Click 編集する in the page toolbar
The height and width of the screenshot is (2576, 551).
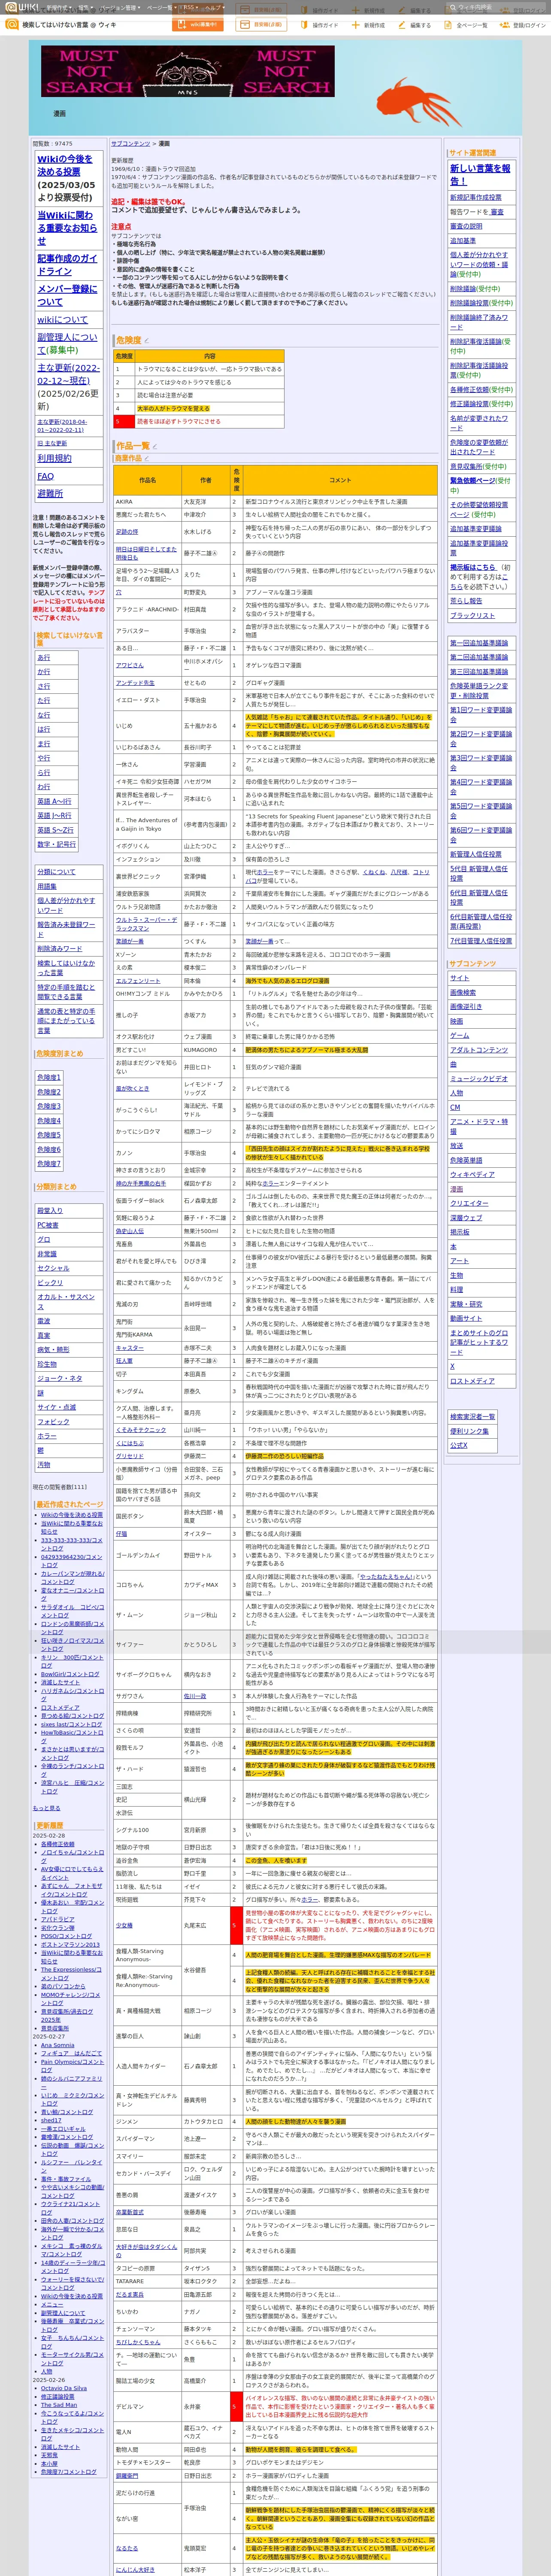point(415,25)
